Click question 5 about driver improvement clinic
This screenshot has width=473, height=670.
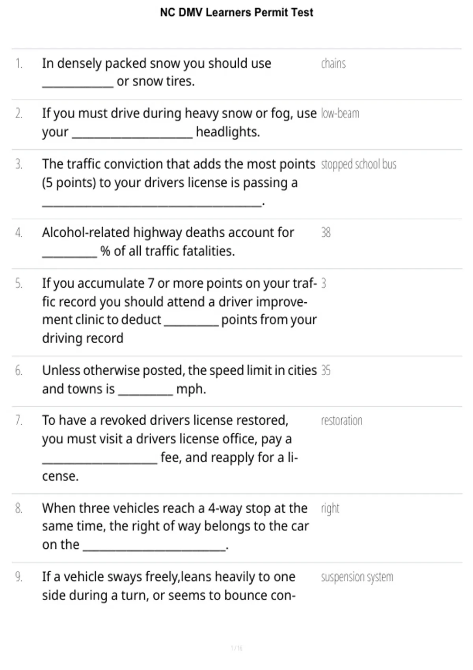click(179, 311)
